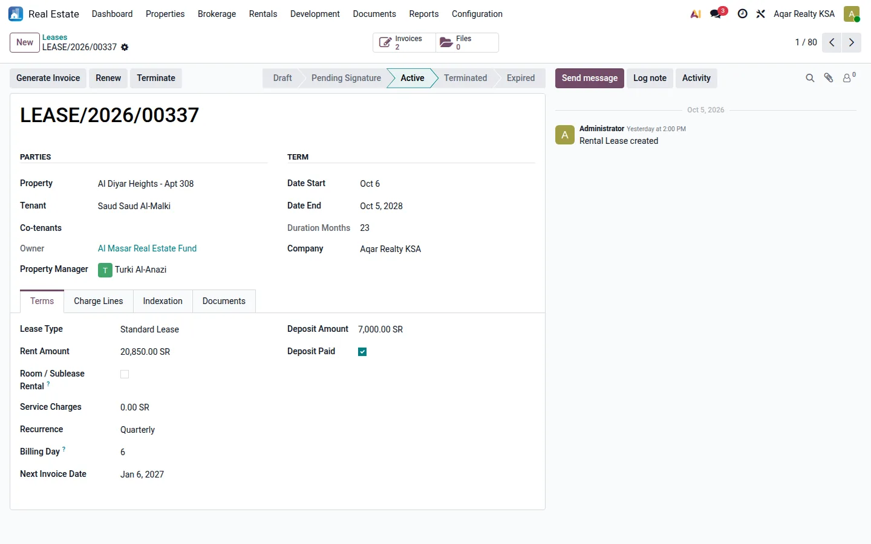
Task: Open the Lease Type dropdown
Action: [194, 329]
